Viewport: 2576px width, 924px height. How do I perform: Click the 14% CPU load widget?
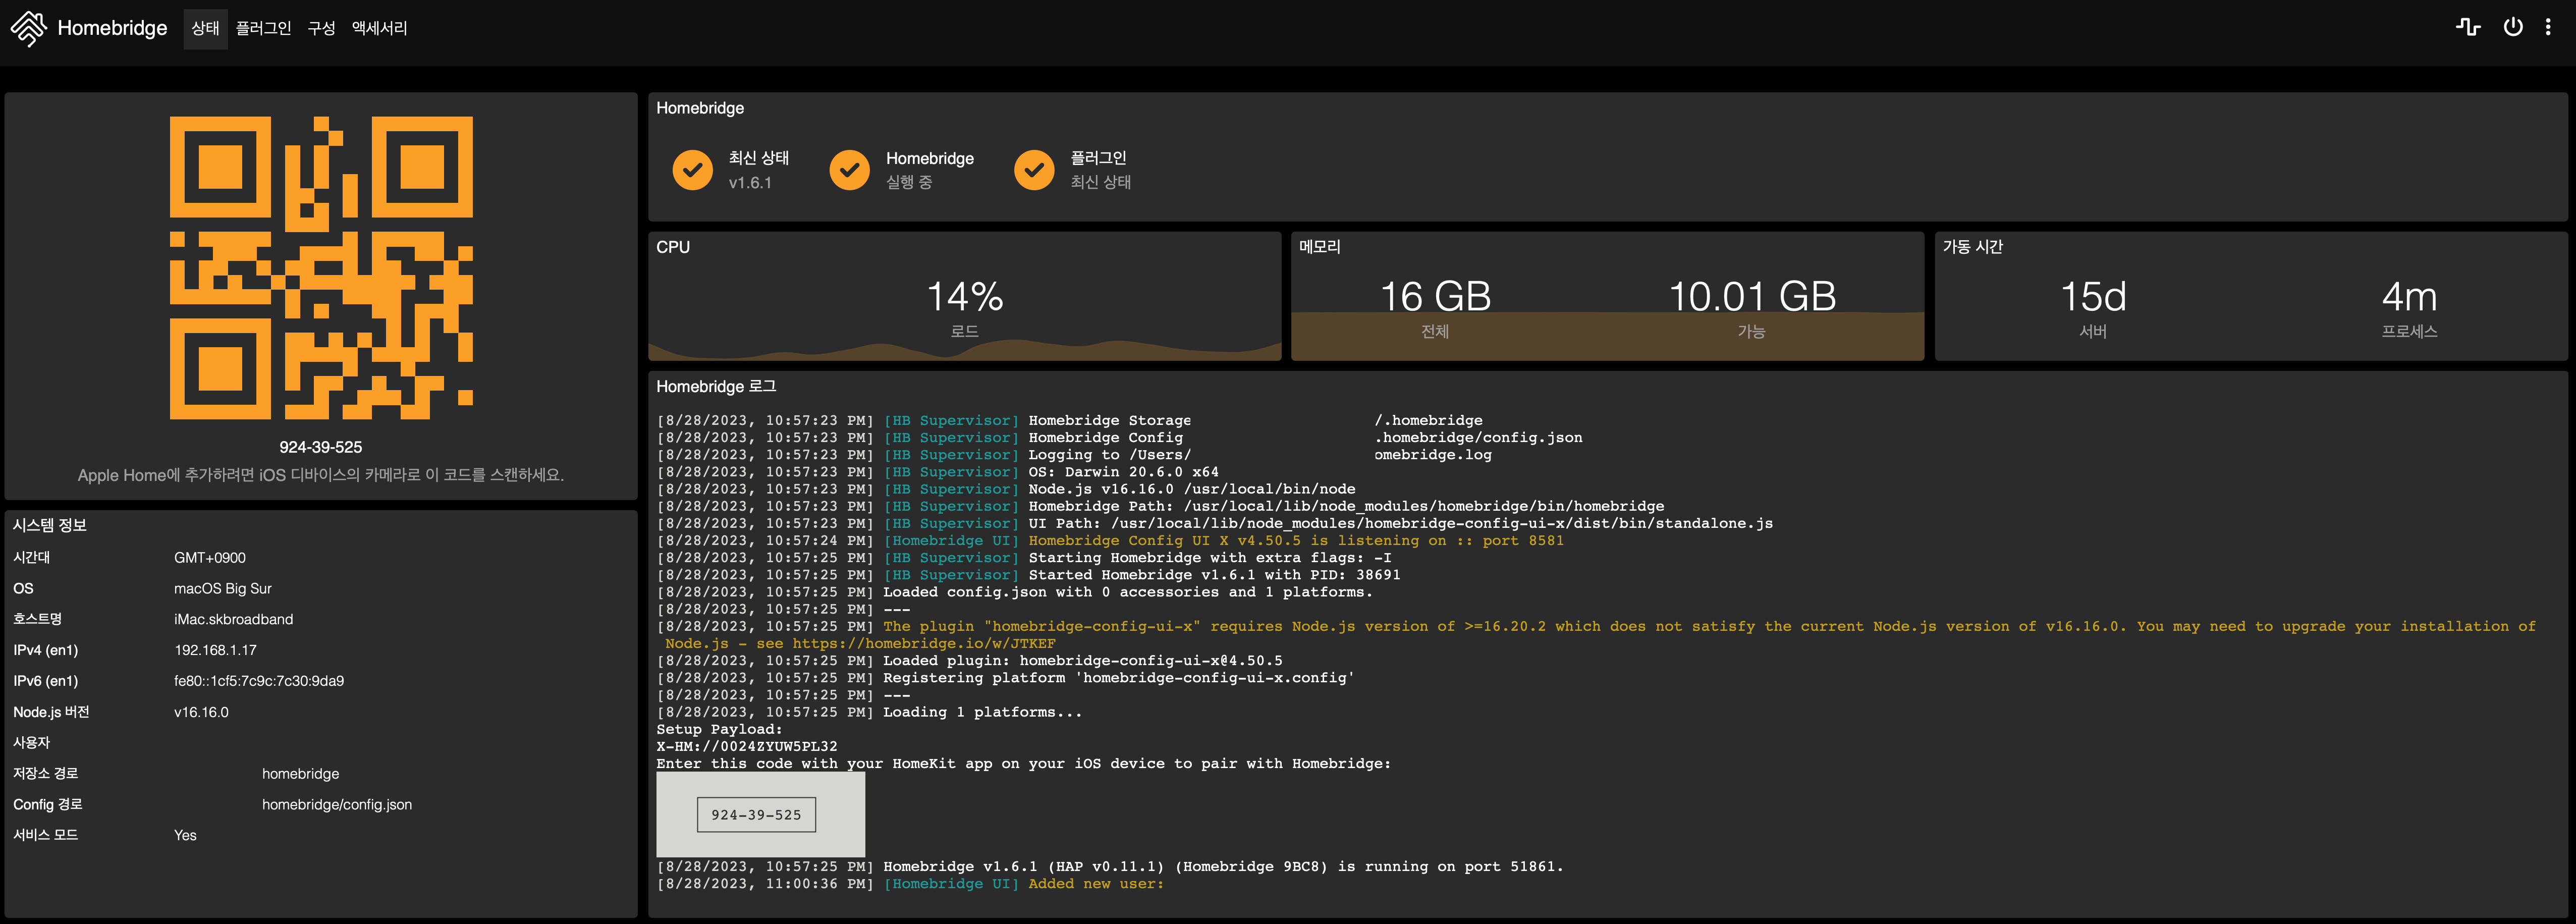pyautogui.click(x=964, y=297)
